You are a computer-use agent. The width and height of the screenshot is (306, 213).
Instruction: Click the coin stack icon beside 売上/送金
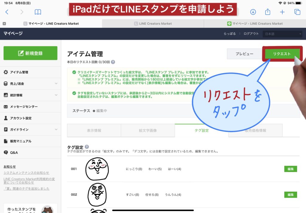click(6, 84)
